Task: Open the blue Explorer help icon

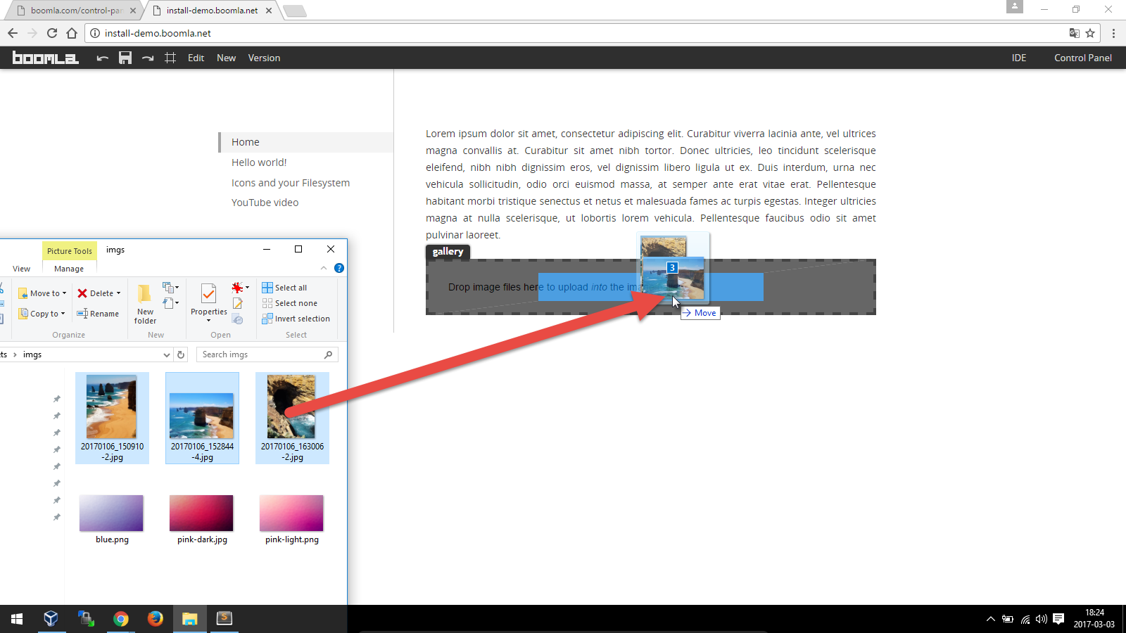Action: click(x=339, y=268)
